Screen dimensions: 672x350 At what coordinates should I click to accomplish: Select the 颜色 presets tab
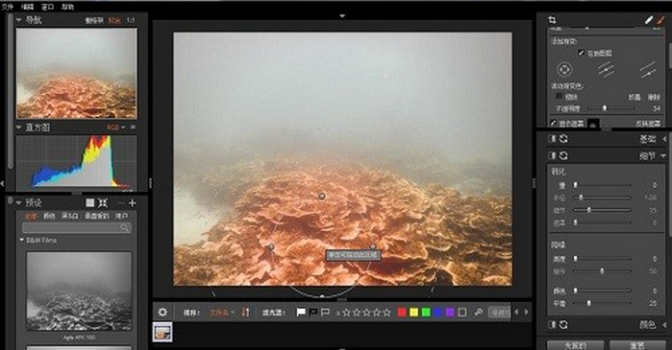pyautogui.click(x=49, y=217)
